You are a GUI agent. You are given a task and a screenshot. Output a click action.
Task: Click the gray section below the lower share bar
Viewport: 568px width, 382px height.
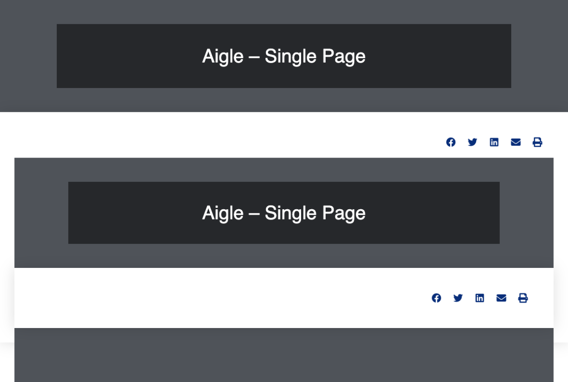click(284, 355)
